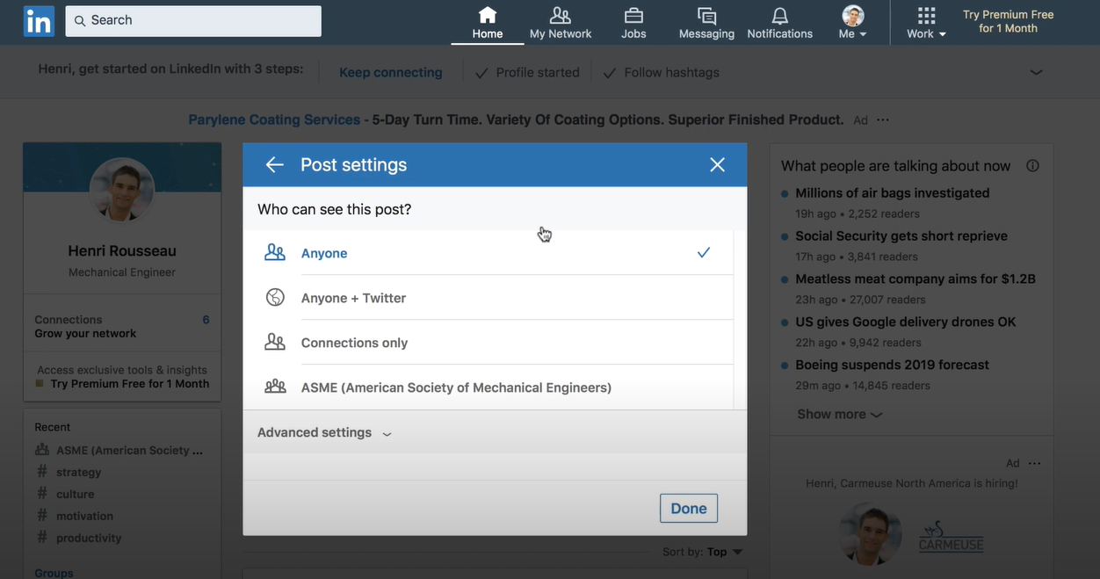Open the motivation hashtag
1100x579 pixels.
(x=84, y=516)
